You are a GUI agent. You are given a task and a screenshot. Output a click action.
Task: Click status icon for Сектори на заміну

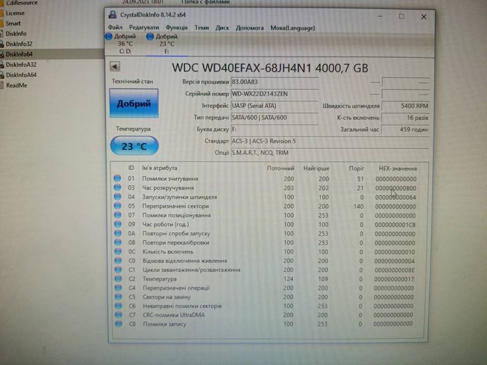click(119, 297)
